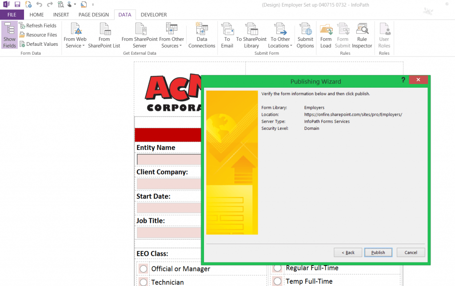Click the Entity Name input field

(169, 160)
